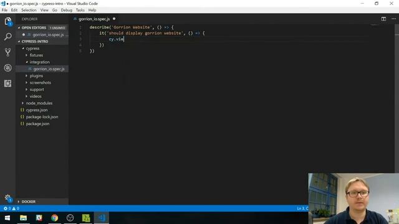Open the Extensions view icon

(7, 83)
